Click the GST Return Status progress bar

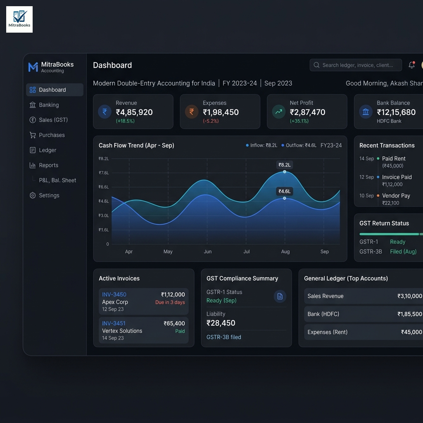pos(391,234)
